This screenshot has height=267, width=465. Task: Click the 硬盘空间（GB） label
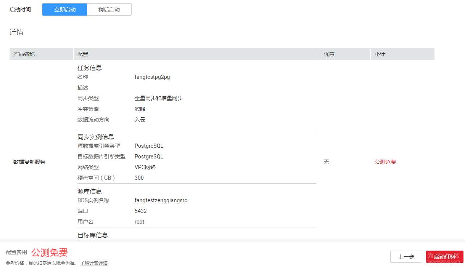coord(96,178)
